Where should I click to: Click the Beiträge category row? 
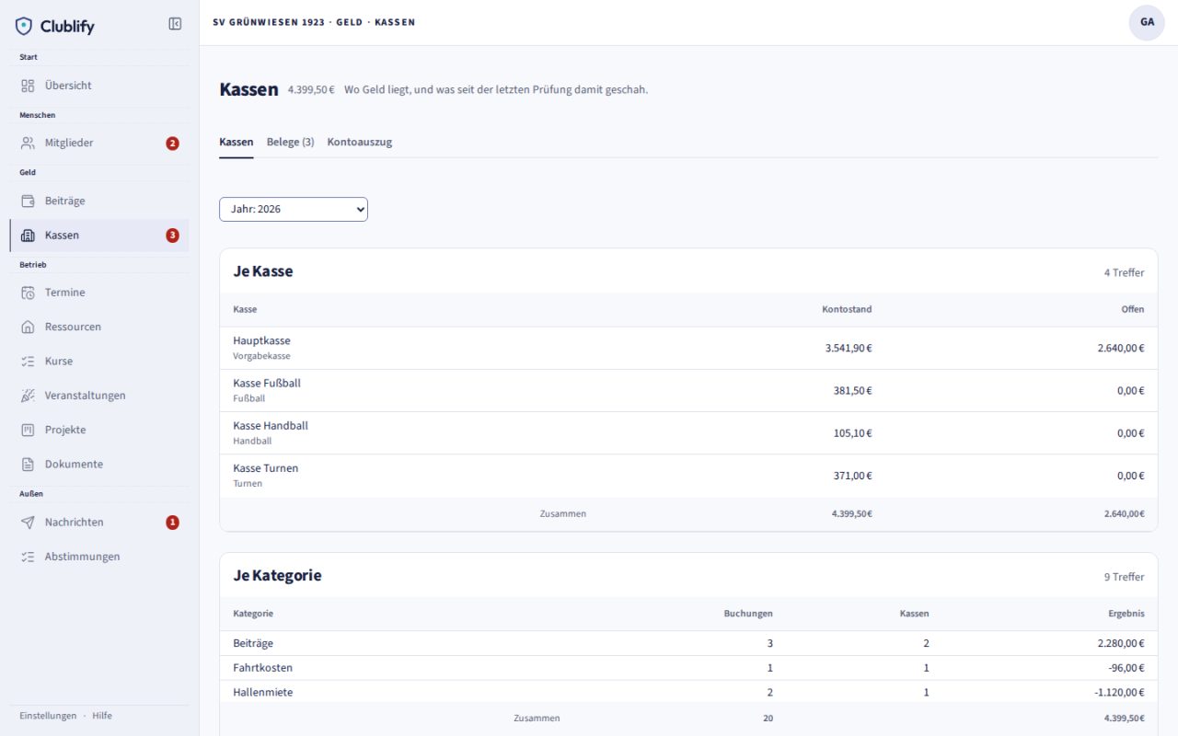(688, 643)
